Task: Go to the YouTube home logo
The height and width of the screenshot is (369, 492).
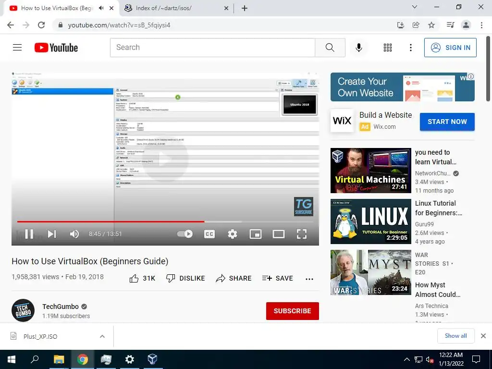Action: click(56, 48)
